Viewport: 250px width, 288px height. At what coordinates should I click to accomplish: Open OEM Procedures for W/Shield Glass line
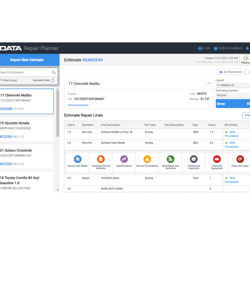232,180
